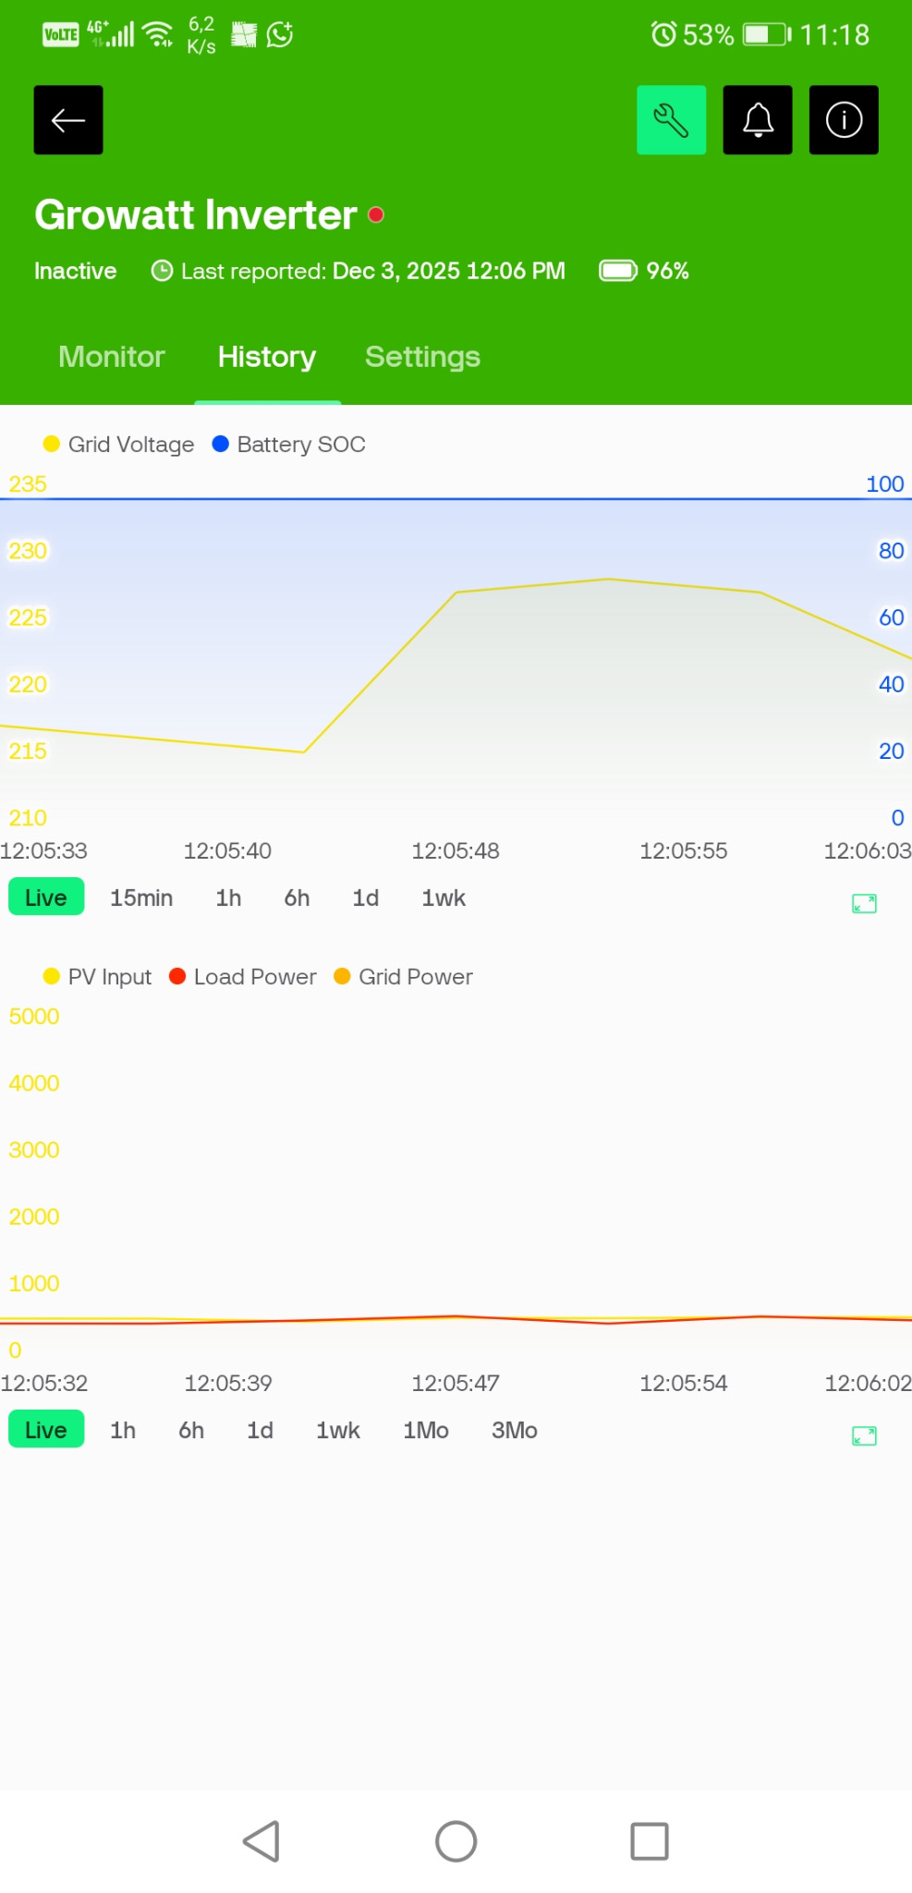912x1893 pixels.
Task: Select 15min range on voltage chart
Action: click(x=141, y=898)
